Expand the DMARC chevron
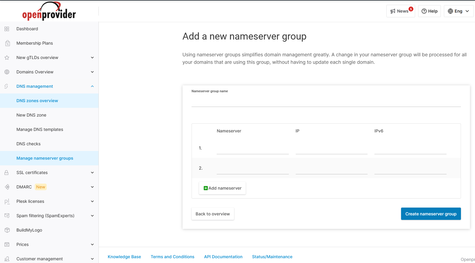 [x=92, y=187]
